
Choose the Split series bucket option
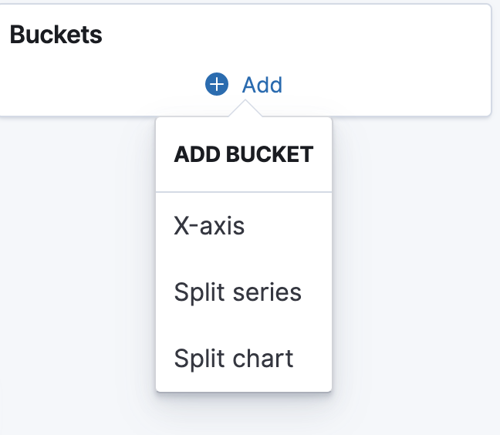click(x=244, y=292)
